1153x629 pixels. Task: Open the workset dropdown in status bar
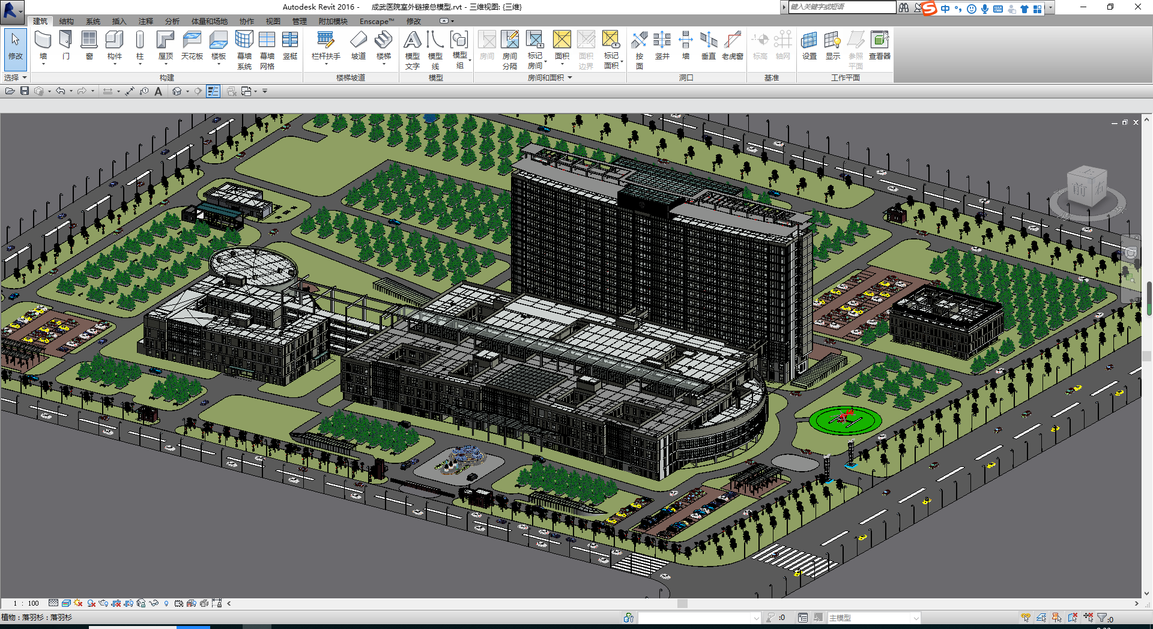(699, 618)
